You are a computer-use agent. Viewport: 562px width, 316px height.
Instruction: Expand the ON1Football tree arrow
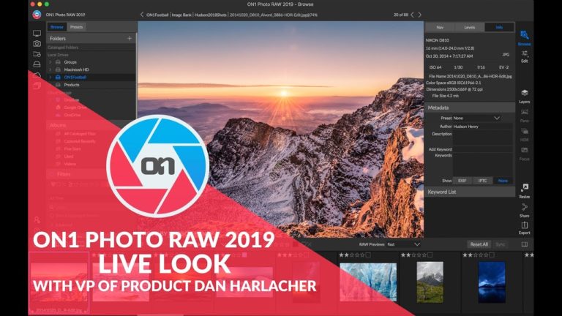(x=50, y=77)
